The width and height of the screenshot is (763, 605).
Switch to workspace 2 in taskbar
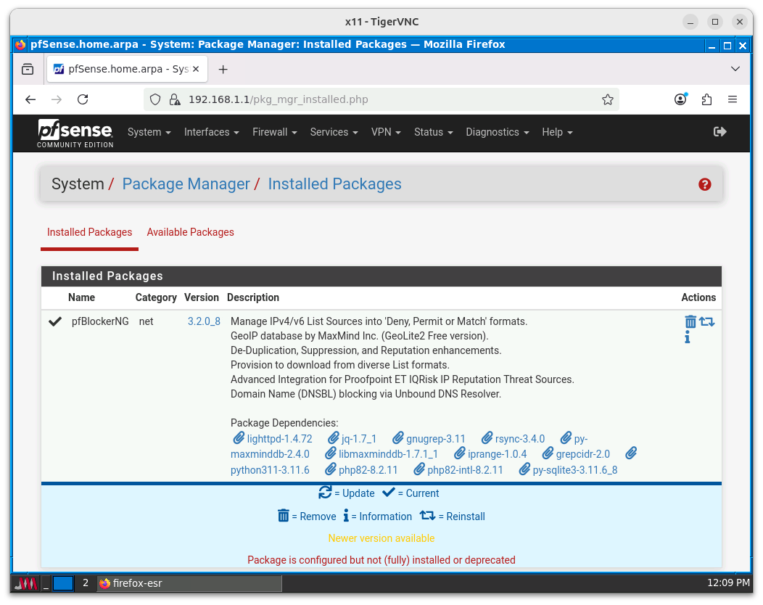coord(86,583)
